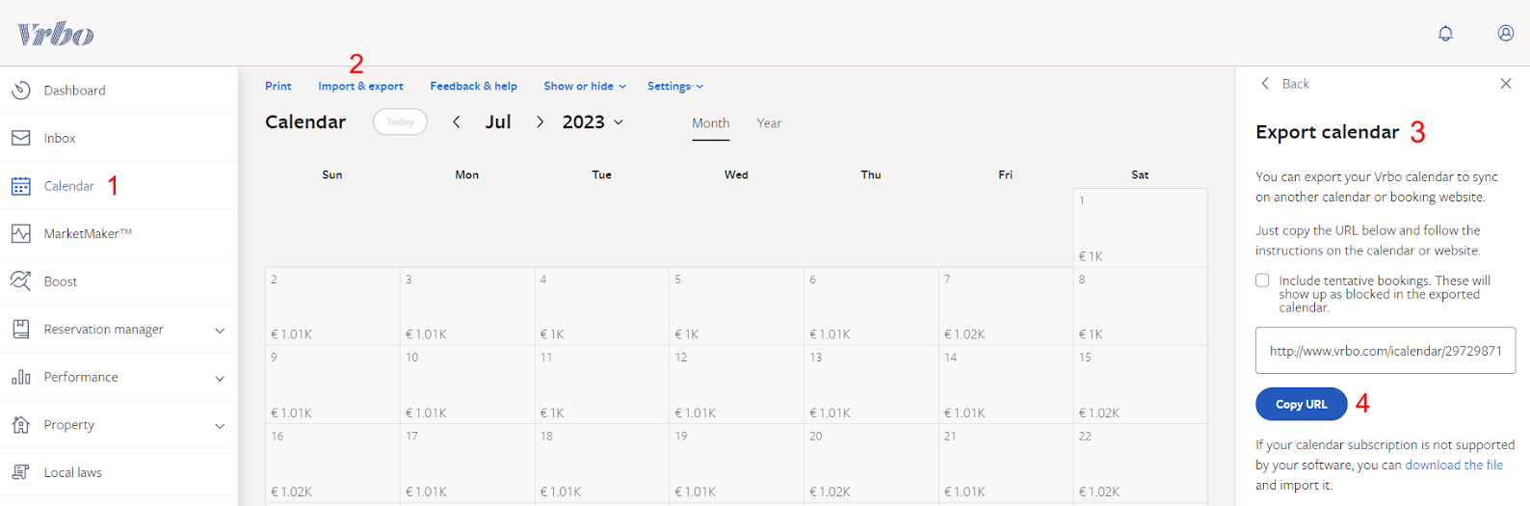Open the Show or hide dropdown

585,86
